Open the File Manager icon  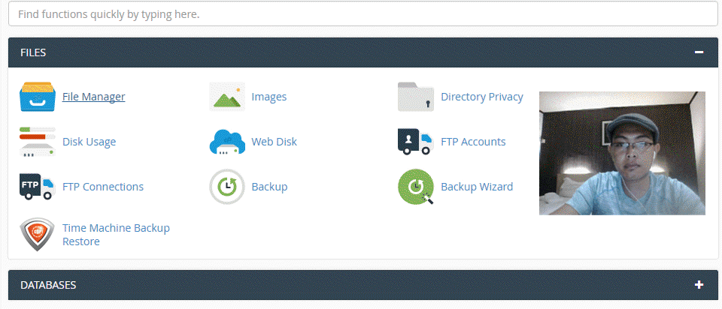38,97
